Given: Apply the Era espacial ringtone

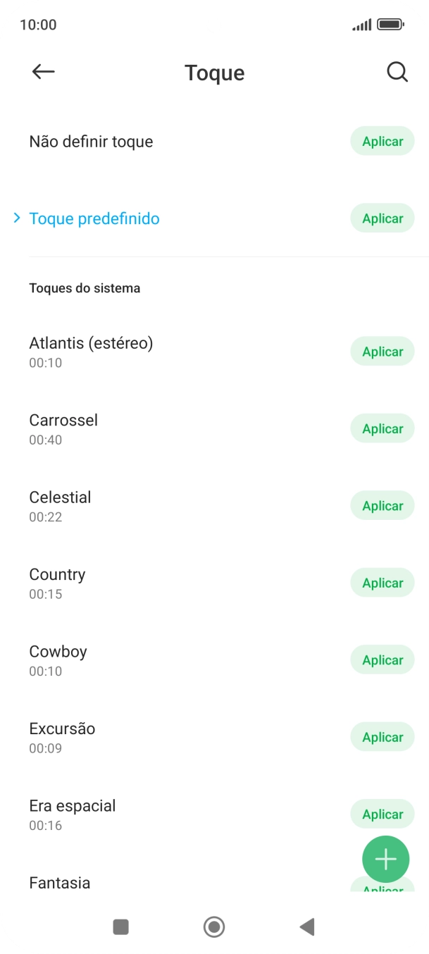Looking at the screenshot, I should (x=382, y=814).
